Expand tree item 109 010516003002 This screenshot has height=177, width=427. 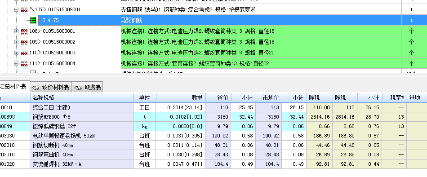(x=16, y=42)
